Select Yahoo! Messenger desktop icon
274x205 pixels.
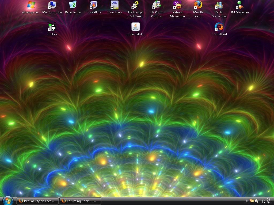click(x=177, y=9)
